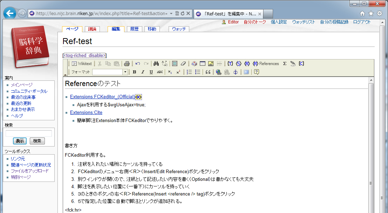The width and height of the screenshot is (388, 213).
Task: Open the ウォッチ tab
Action: tap(179, 29)
